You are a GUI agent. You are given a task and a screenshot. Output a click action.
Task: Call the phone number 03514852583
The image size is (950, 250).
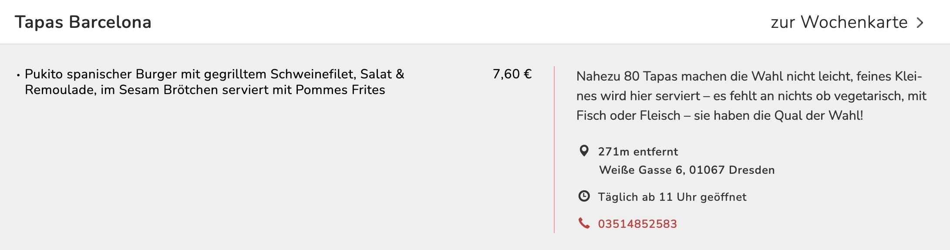click(x=637, y=224)
